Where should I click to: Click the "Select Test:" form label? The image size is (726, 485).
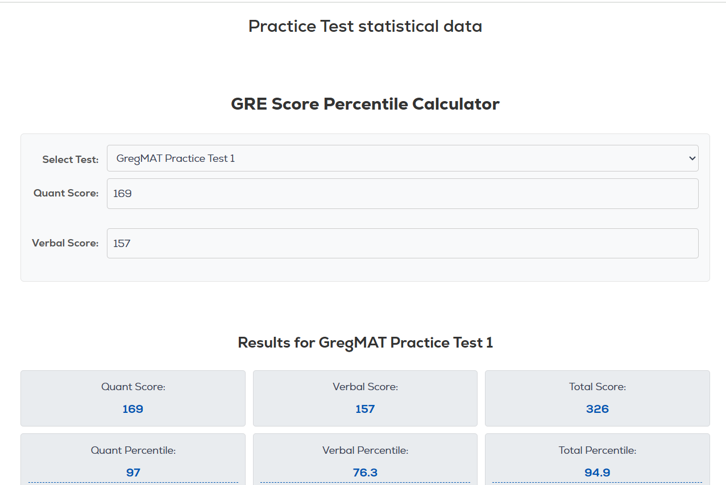click(x=70, y=160)
